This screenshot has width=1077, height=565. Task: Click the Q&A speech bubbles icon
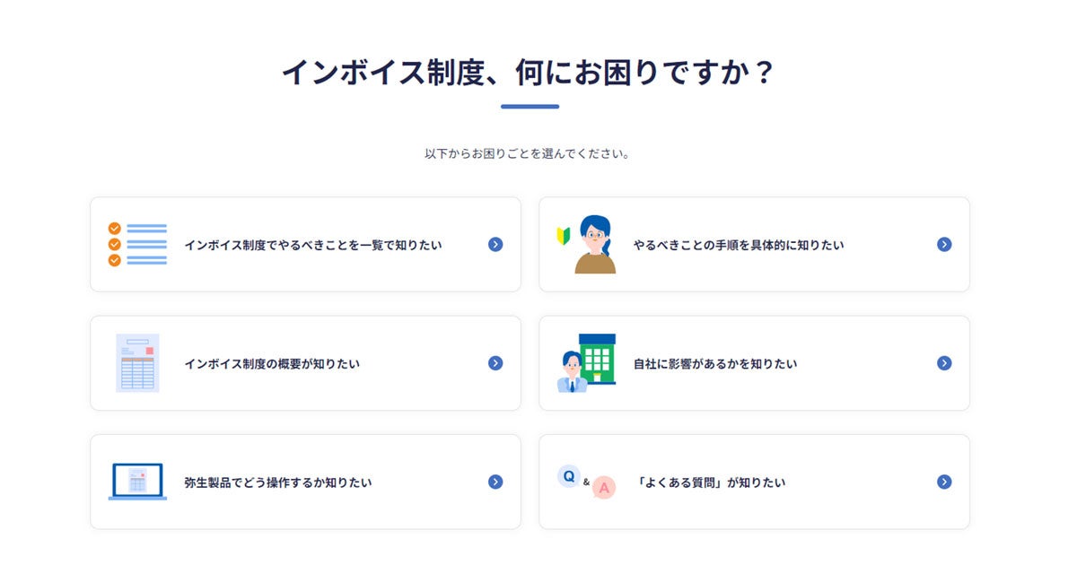tap(587, 482)
